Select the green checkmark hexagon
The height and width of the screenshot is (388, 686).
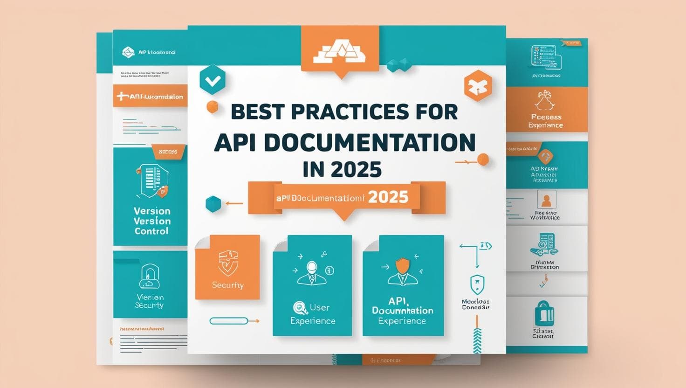point(212,80)
